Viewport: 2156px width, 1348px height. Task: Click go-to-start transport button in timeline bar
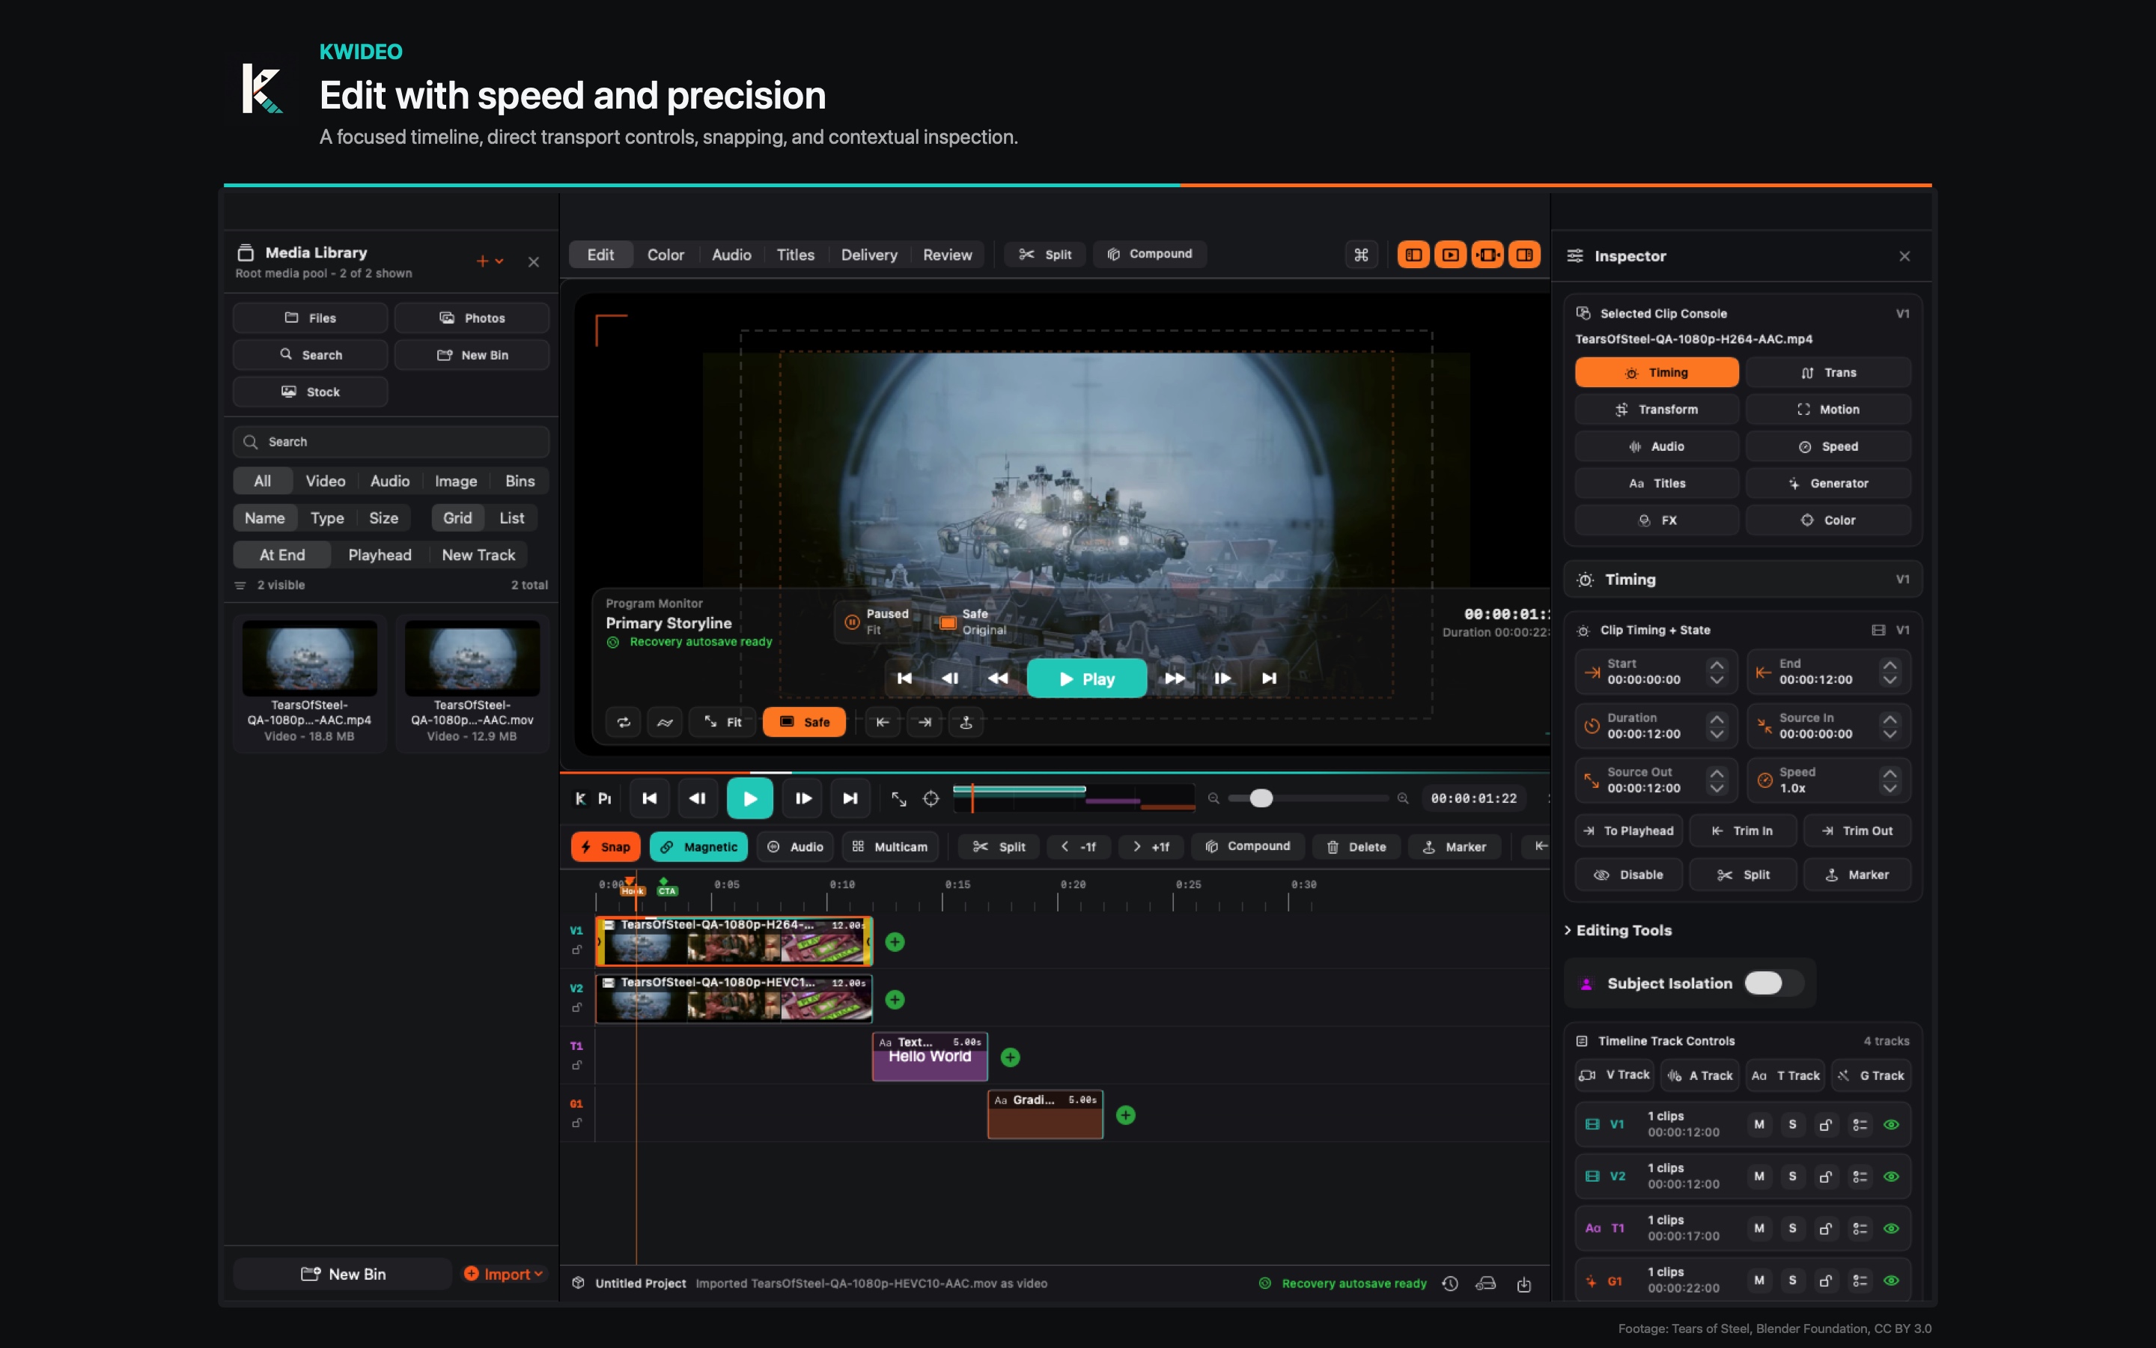[650, 799]
